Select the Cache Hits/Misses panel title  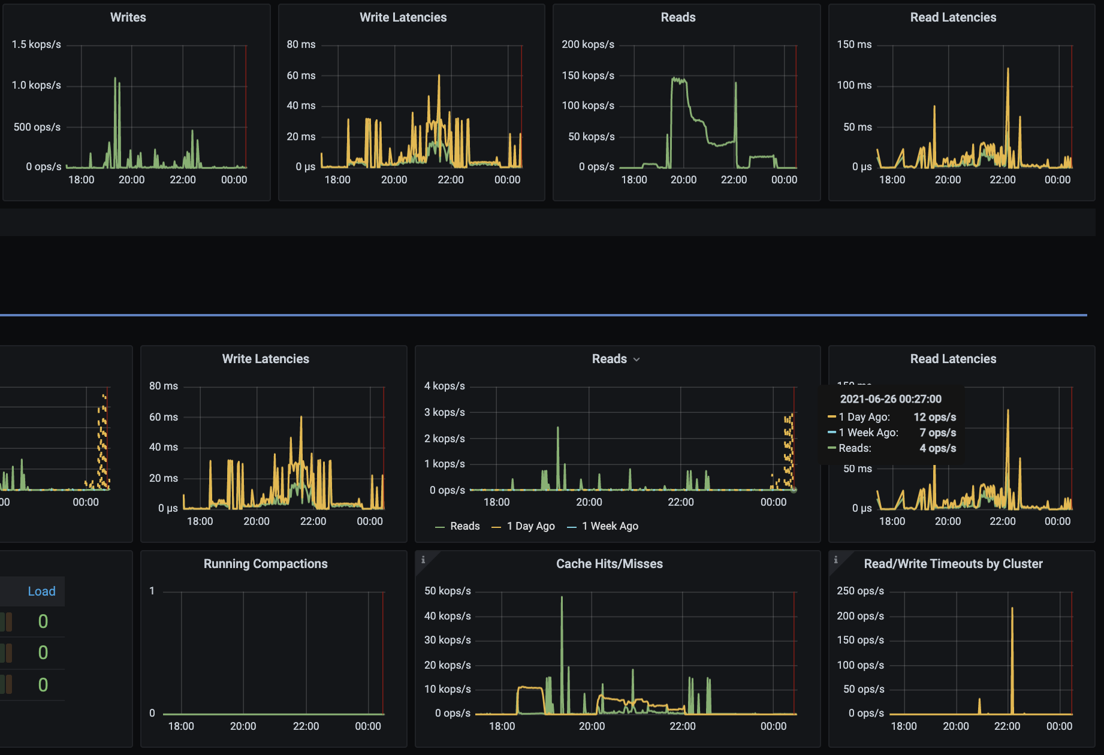(609, 563)
